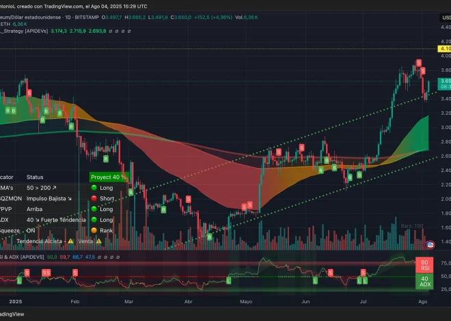Screen dimensions: 451x321
Task: Click the Bars: 100 text
Action: 412,226
